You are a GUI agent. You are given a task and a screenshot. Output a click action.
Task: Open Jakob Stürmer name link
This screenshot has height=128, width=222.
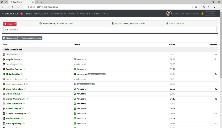(13, 118)
